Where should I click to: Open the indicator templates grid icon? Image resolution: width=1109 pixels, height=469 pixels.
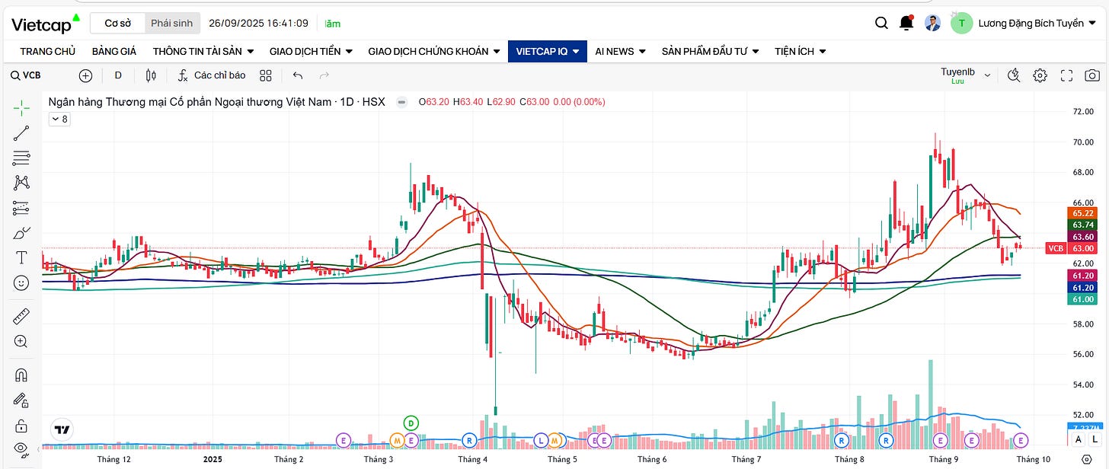point(266,75)
